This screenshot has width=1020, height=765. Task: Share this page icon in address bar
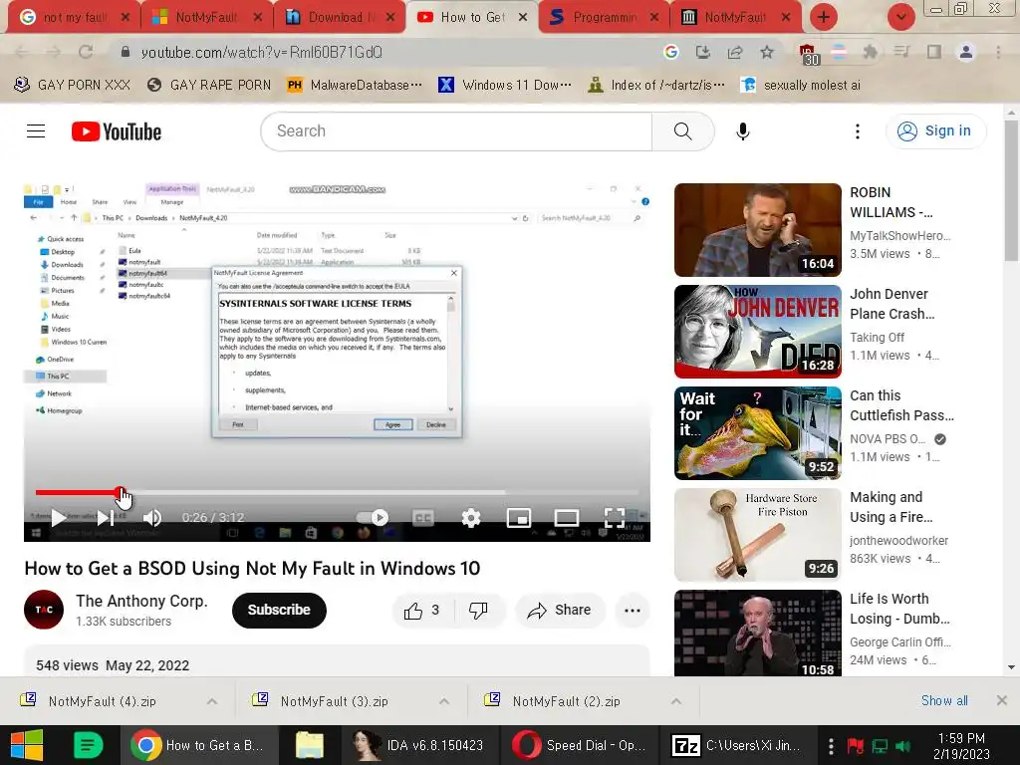[x=735, y=52]
